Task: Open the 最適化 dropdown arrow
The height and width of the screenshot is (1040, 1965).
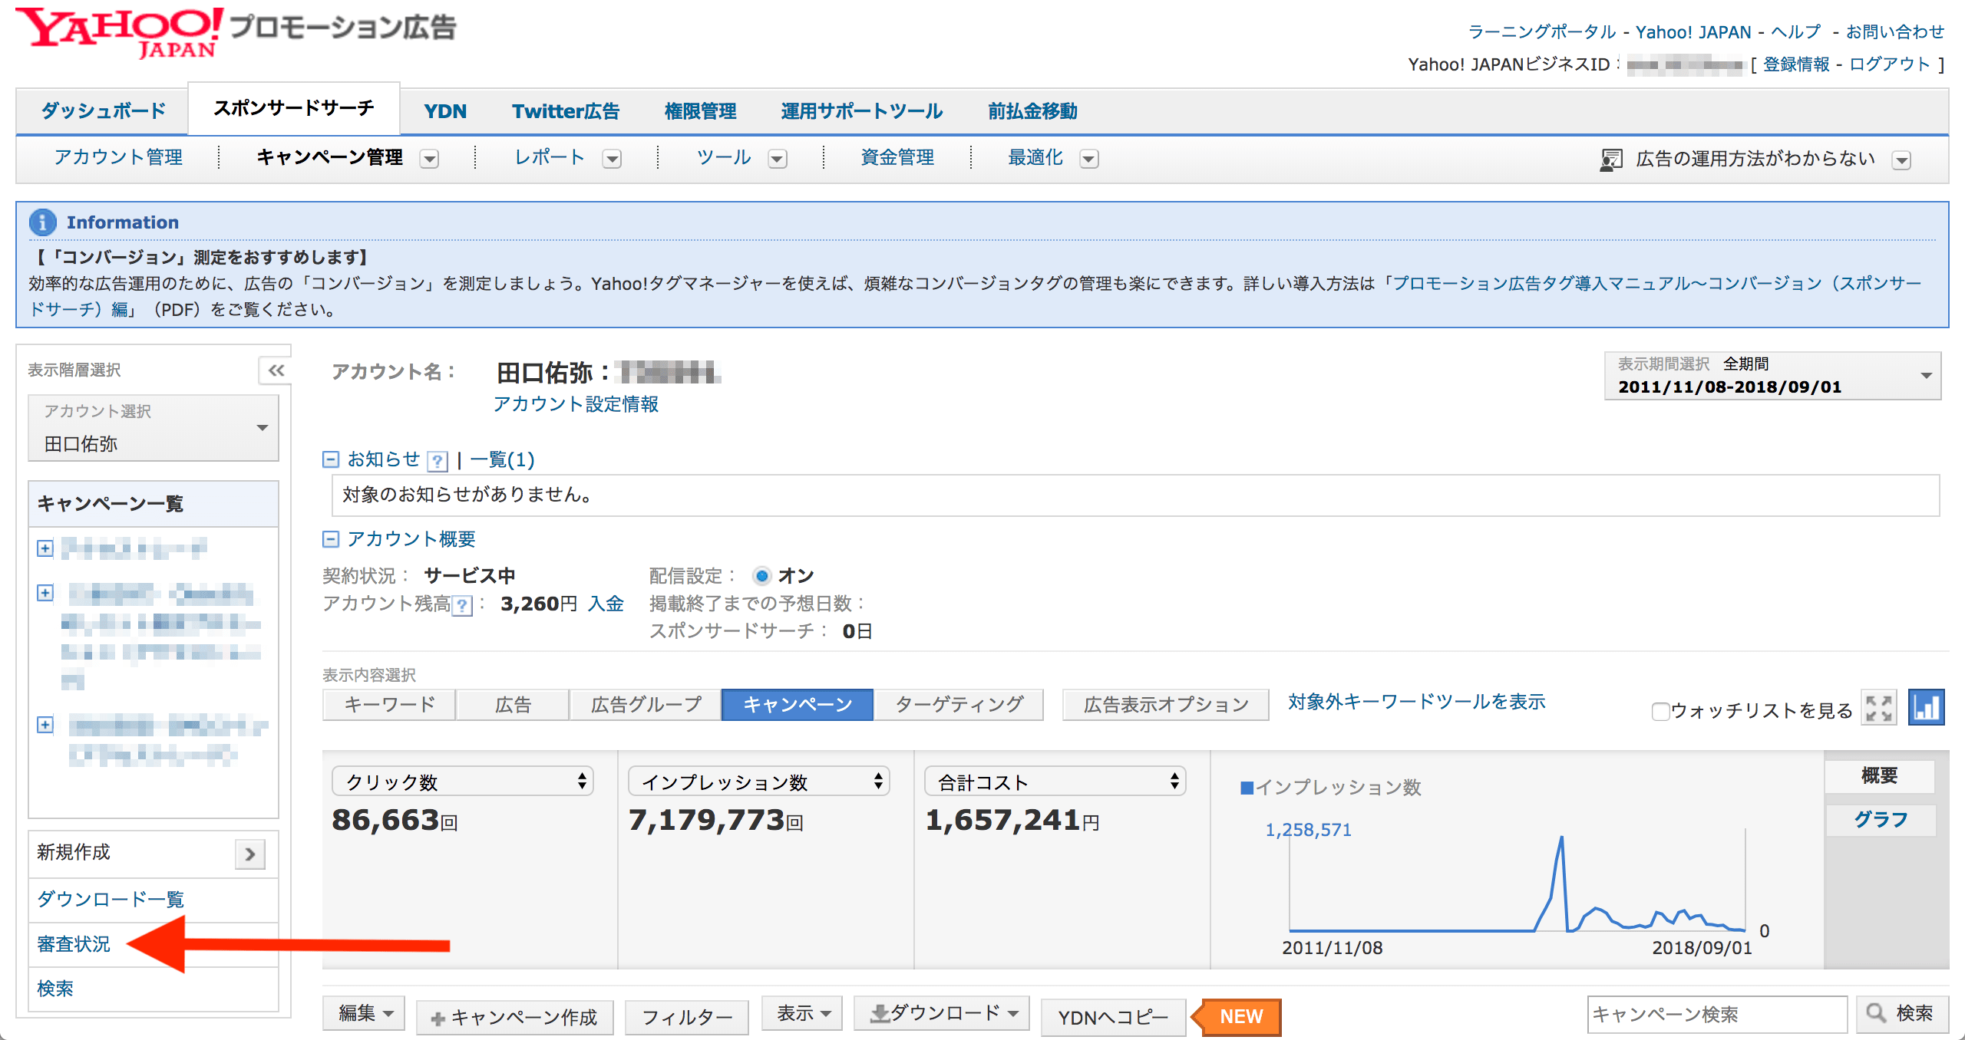Action: 1089,159
